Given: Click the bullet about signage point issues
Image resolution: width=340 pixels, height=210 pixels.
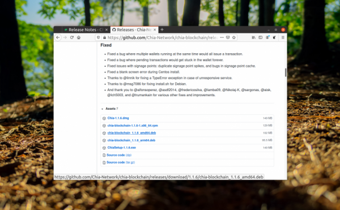Looking at the screenshot, I should (181, 66).
